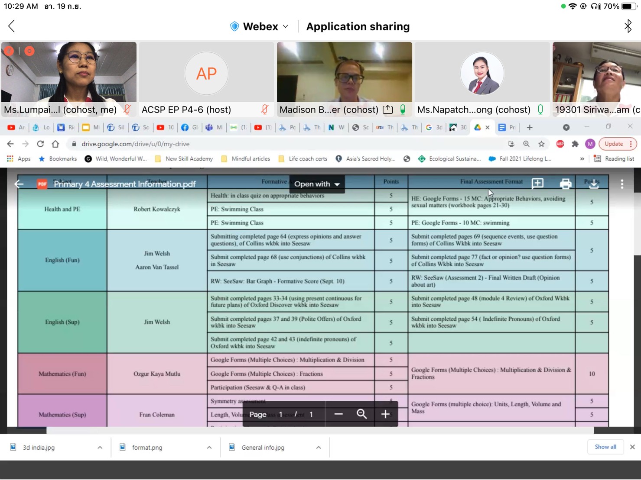Open 'Wild, Wonderful W...' bookmark
The width and height of the screenshot is (641, 480).
[x=116, y=159]
